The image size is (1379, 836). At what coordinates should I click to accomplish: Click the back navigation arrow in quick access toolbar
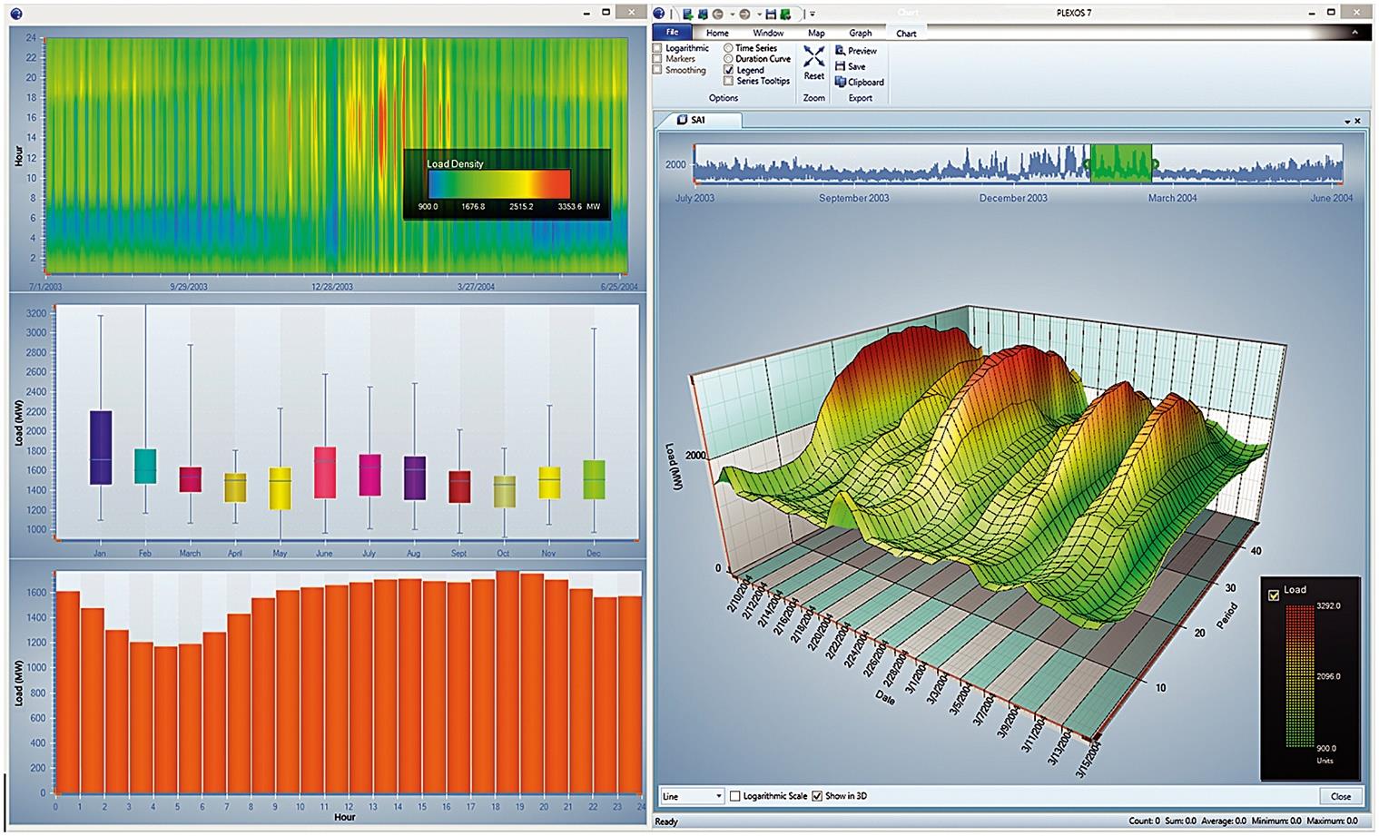[x=717, y=15]
